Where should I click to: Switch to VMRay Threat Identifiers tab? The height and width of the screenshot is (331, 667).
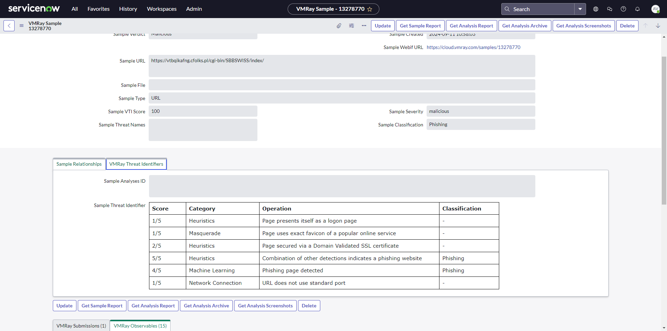tap(136, 164)
